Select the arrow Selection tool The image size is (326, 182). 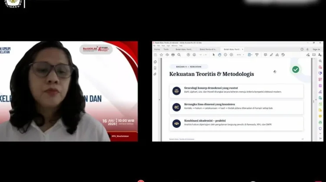[213, 55]
